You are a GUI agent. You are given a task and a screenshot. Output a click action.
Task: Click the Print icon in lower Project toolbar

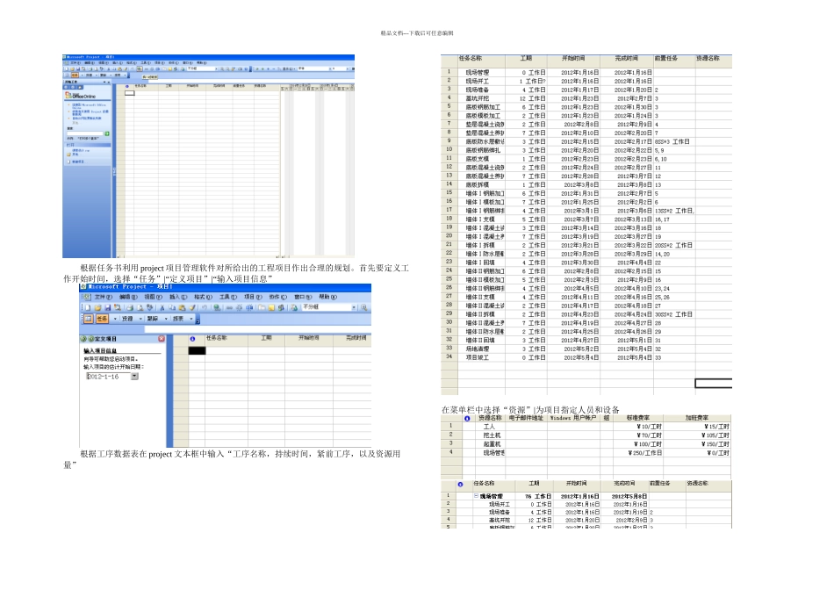(x=130, y=307)
